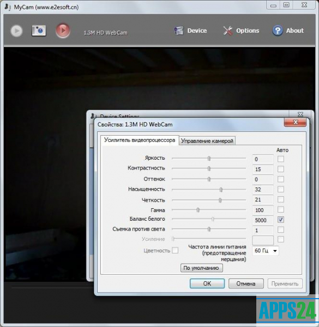319x327 pixels.
Task: Switch to the Управление камерой tab
Action: click(207, 141)
